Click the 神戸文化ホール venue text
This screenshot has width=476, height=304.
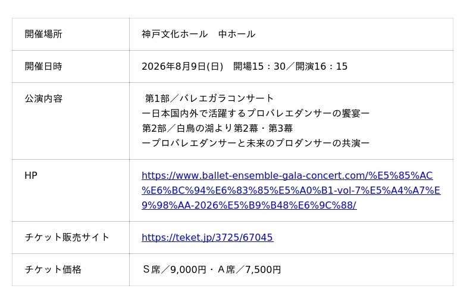coord(175,35)
